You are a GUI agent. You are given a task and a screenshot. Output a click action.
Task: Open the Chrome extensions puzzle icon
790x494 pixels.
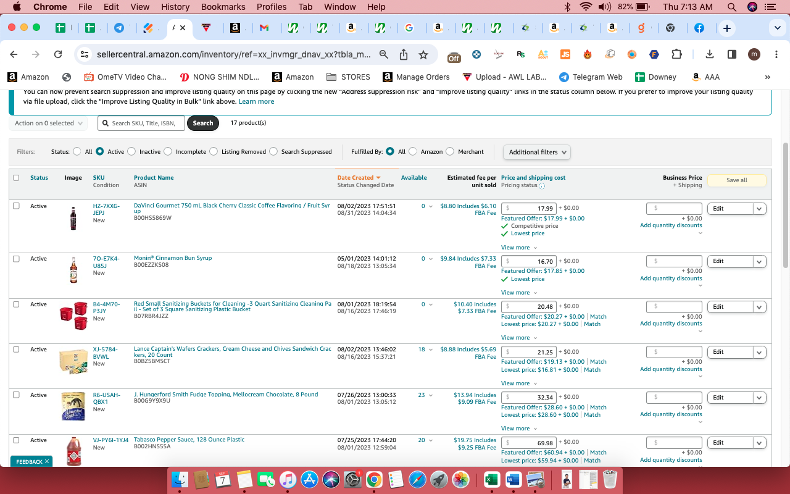676,54
